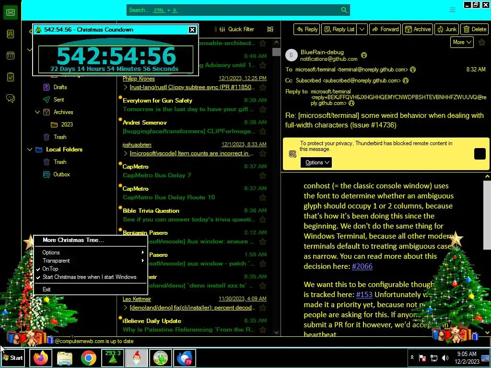Screen dimensions: 491x368
Task: Select More Christmas Tree... menu entry
Action: (91, 240)
